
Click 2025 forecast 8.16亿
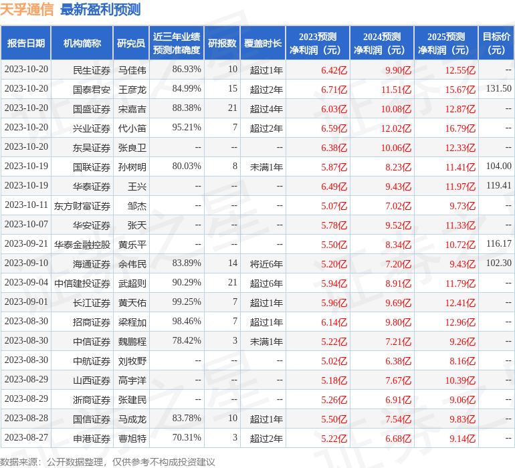point(462,360)
